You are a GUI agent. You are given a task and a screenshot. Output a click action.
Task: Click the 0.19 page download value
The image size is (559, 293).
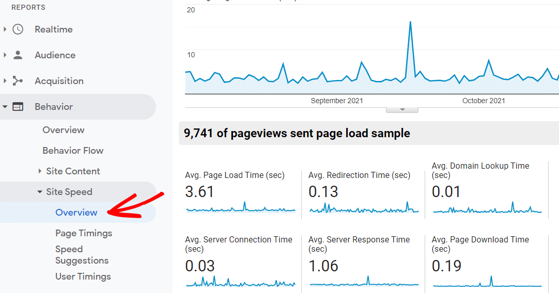click(446, 266)
